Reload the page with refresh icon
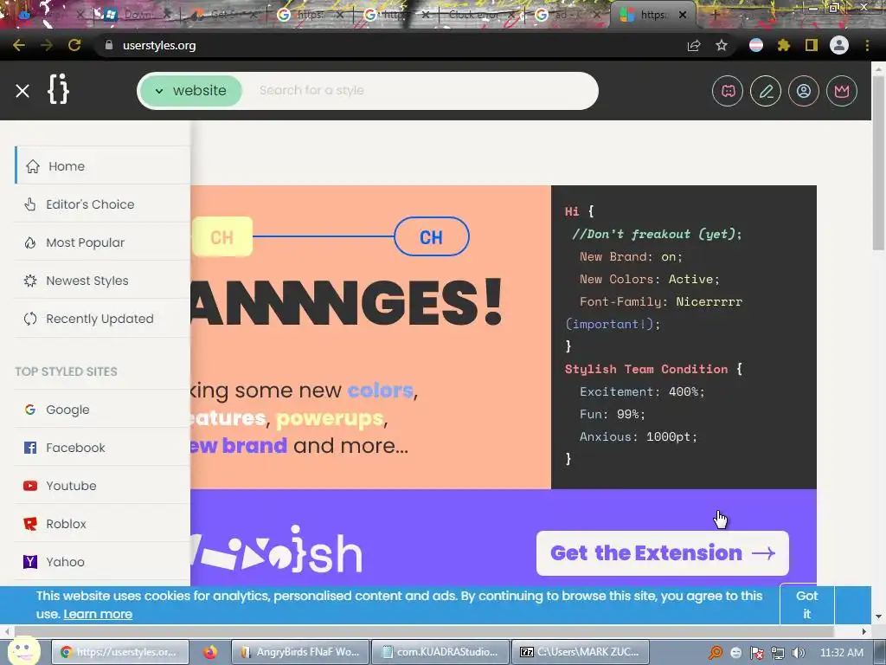Screen dimensions: 886x665 tap(74, 45)
